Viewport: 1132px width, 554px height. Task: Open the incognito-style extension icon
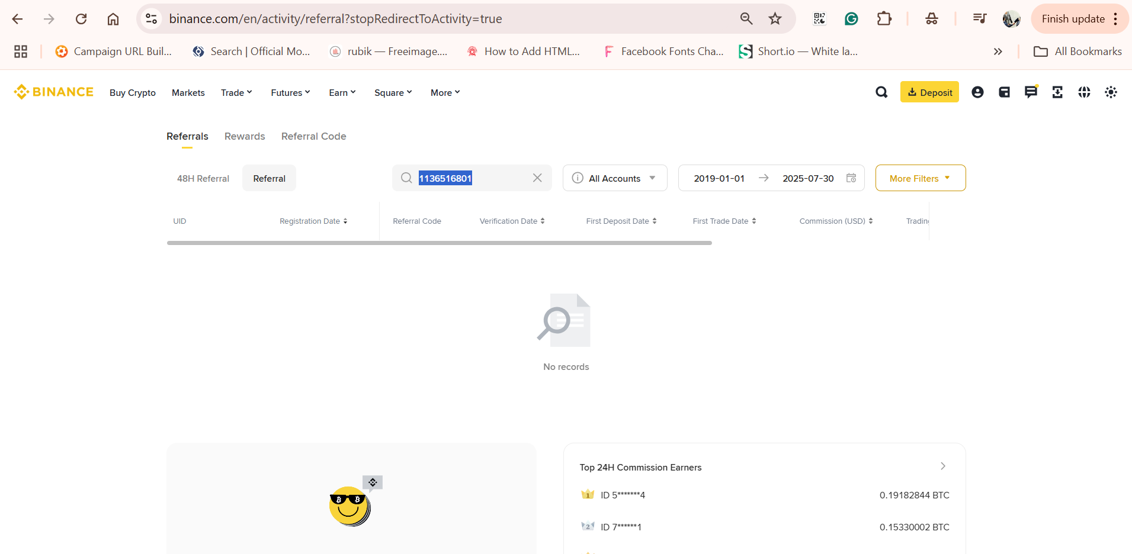pos(932,19)
